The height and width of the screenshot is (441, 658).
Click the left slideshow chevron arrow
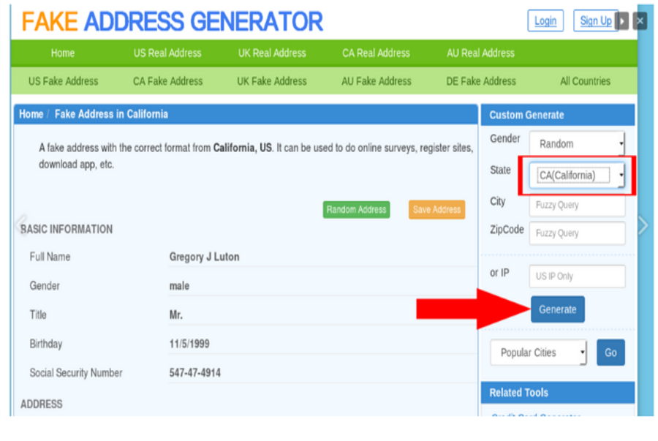coord(20,224)
